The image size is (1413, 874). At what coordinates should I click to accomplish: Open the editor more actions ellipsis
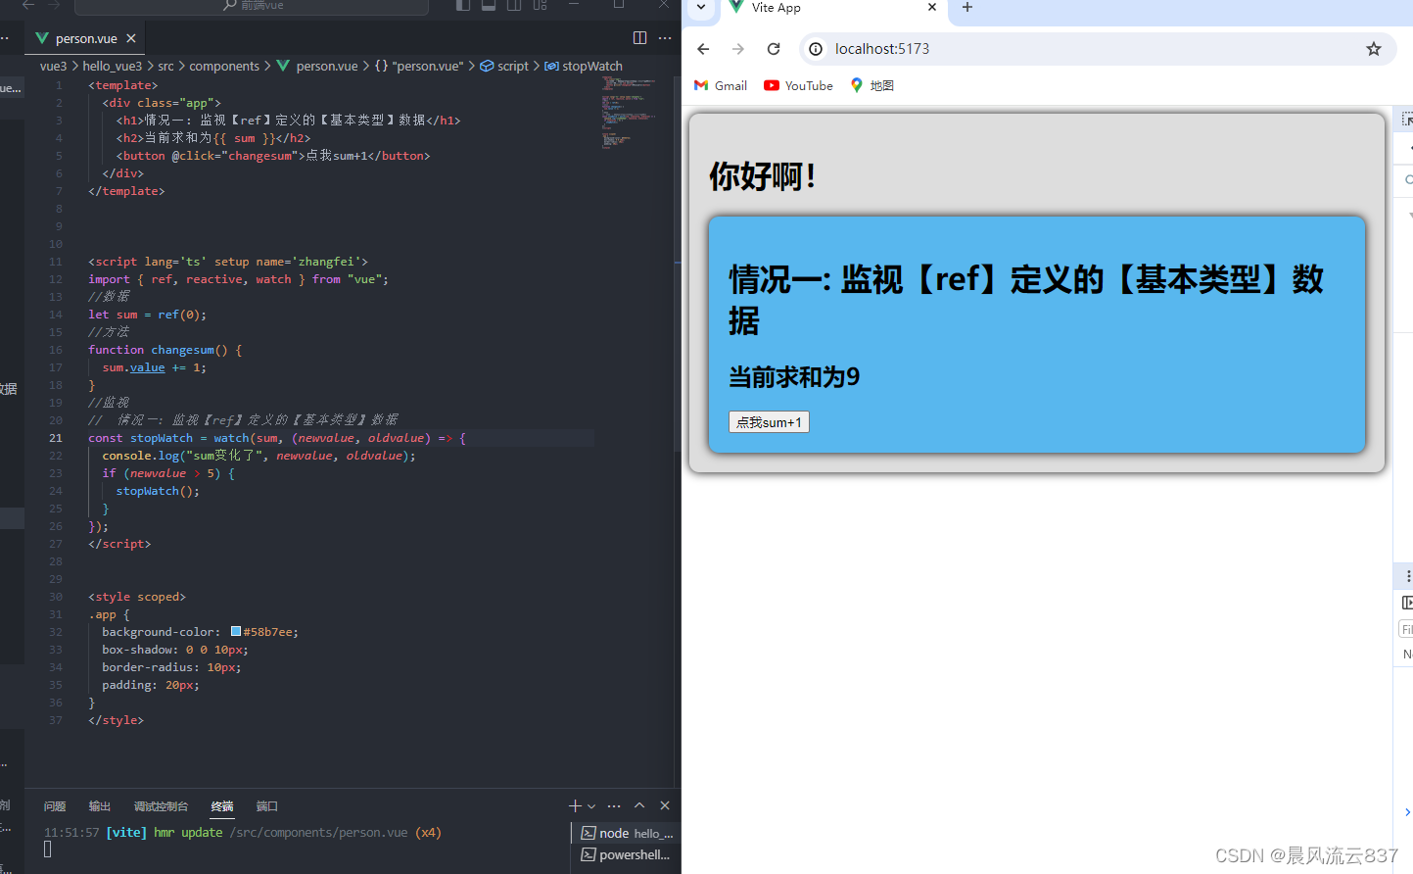tap(665, 38)
